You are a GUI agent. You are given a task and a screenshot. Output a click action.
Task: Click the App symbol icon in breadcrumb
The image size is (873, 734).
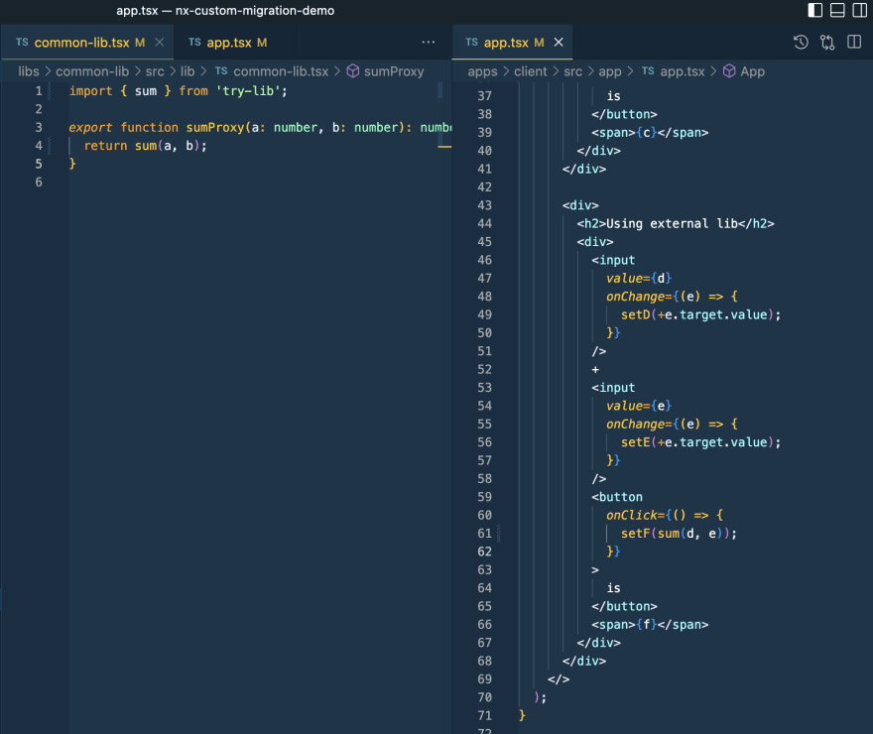pos(729,71)
